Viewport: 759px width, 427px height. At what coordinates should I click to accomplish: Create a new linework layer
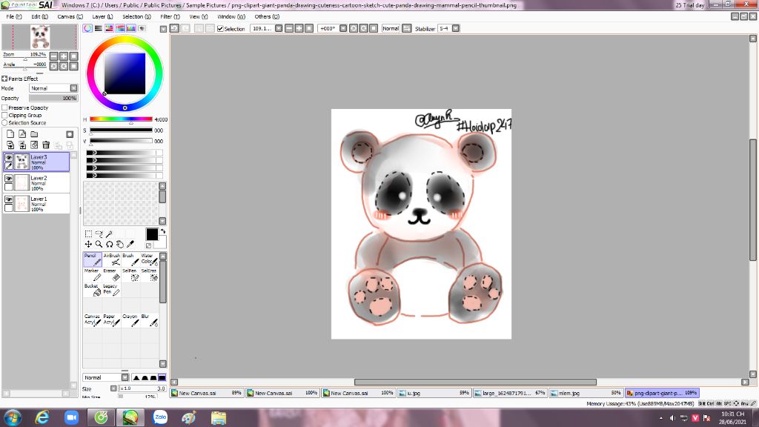coord(22,134)
